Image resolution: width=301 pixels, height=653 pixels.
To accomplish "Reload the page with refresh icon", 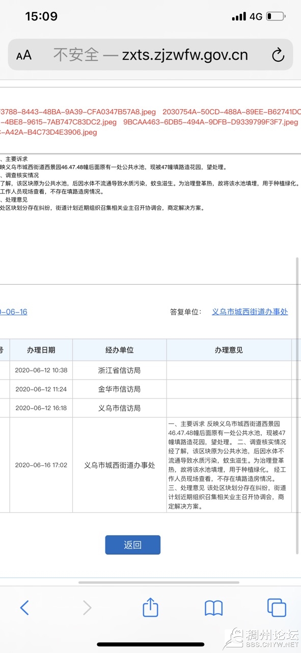I will click(x=278, y=55).
